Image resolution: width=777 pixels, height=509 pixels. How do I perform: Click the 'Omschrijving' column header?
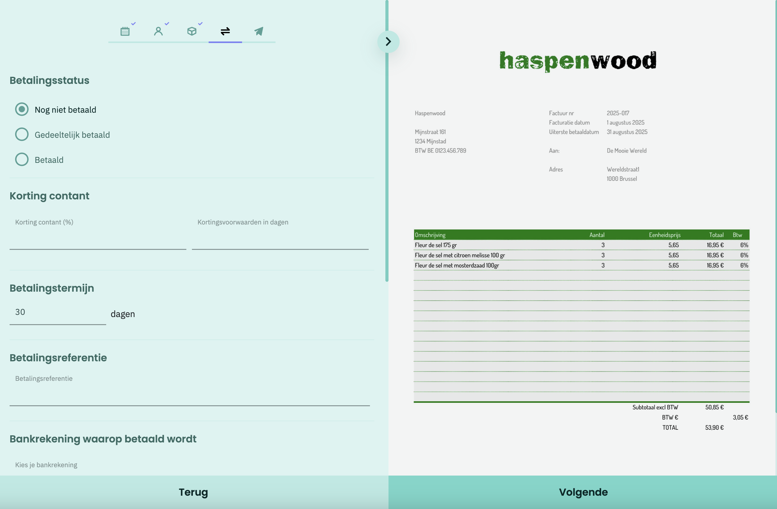[x=430, y=235]
